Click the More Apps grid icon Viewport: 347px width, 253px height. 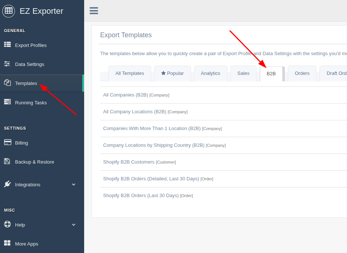pos(7,243)
